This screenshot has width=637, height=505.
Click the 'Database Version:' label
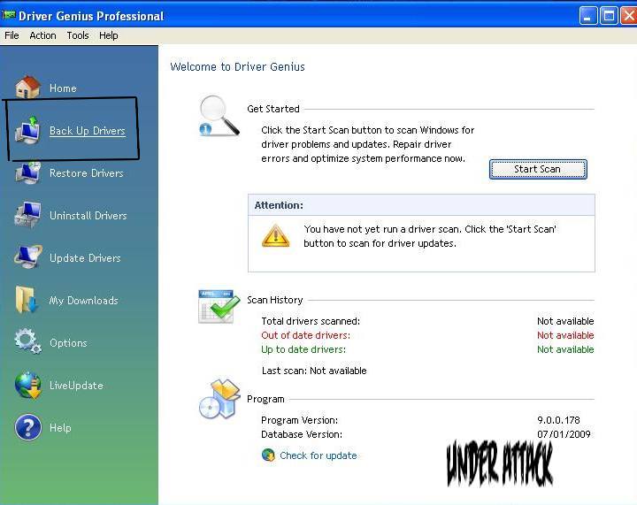302,434
